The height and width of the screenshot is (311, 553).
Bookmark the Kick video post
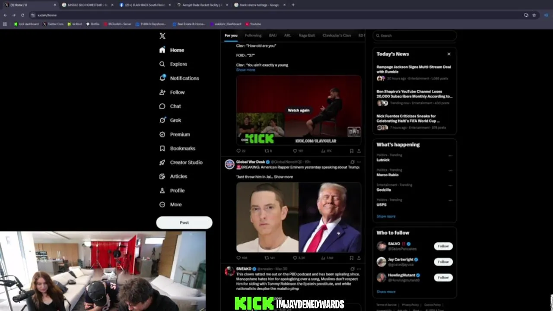pyautogui.click(x=352, y=151)
